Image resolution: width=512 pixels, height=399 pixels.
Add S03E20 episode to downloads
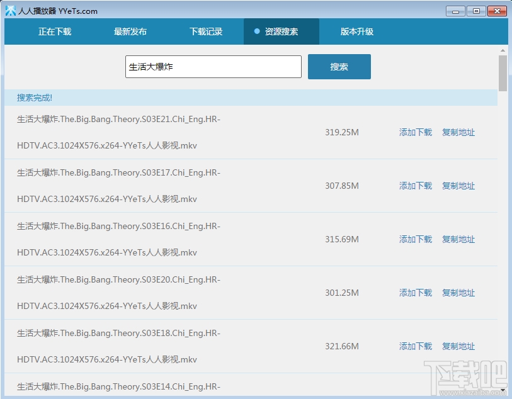coord(416,293)
